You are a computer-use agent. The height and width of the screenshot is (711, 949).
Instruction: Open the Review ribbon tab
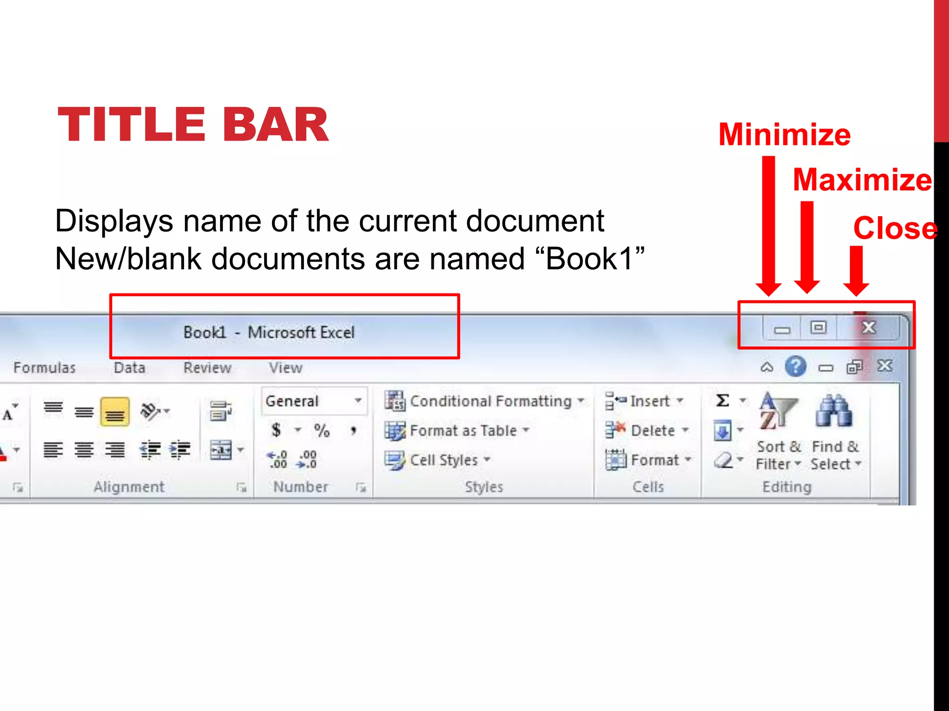(207, 368)
